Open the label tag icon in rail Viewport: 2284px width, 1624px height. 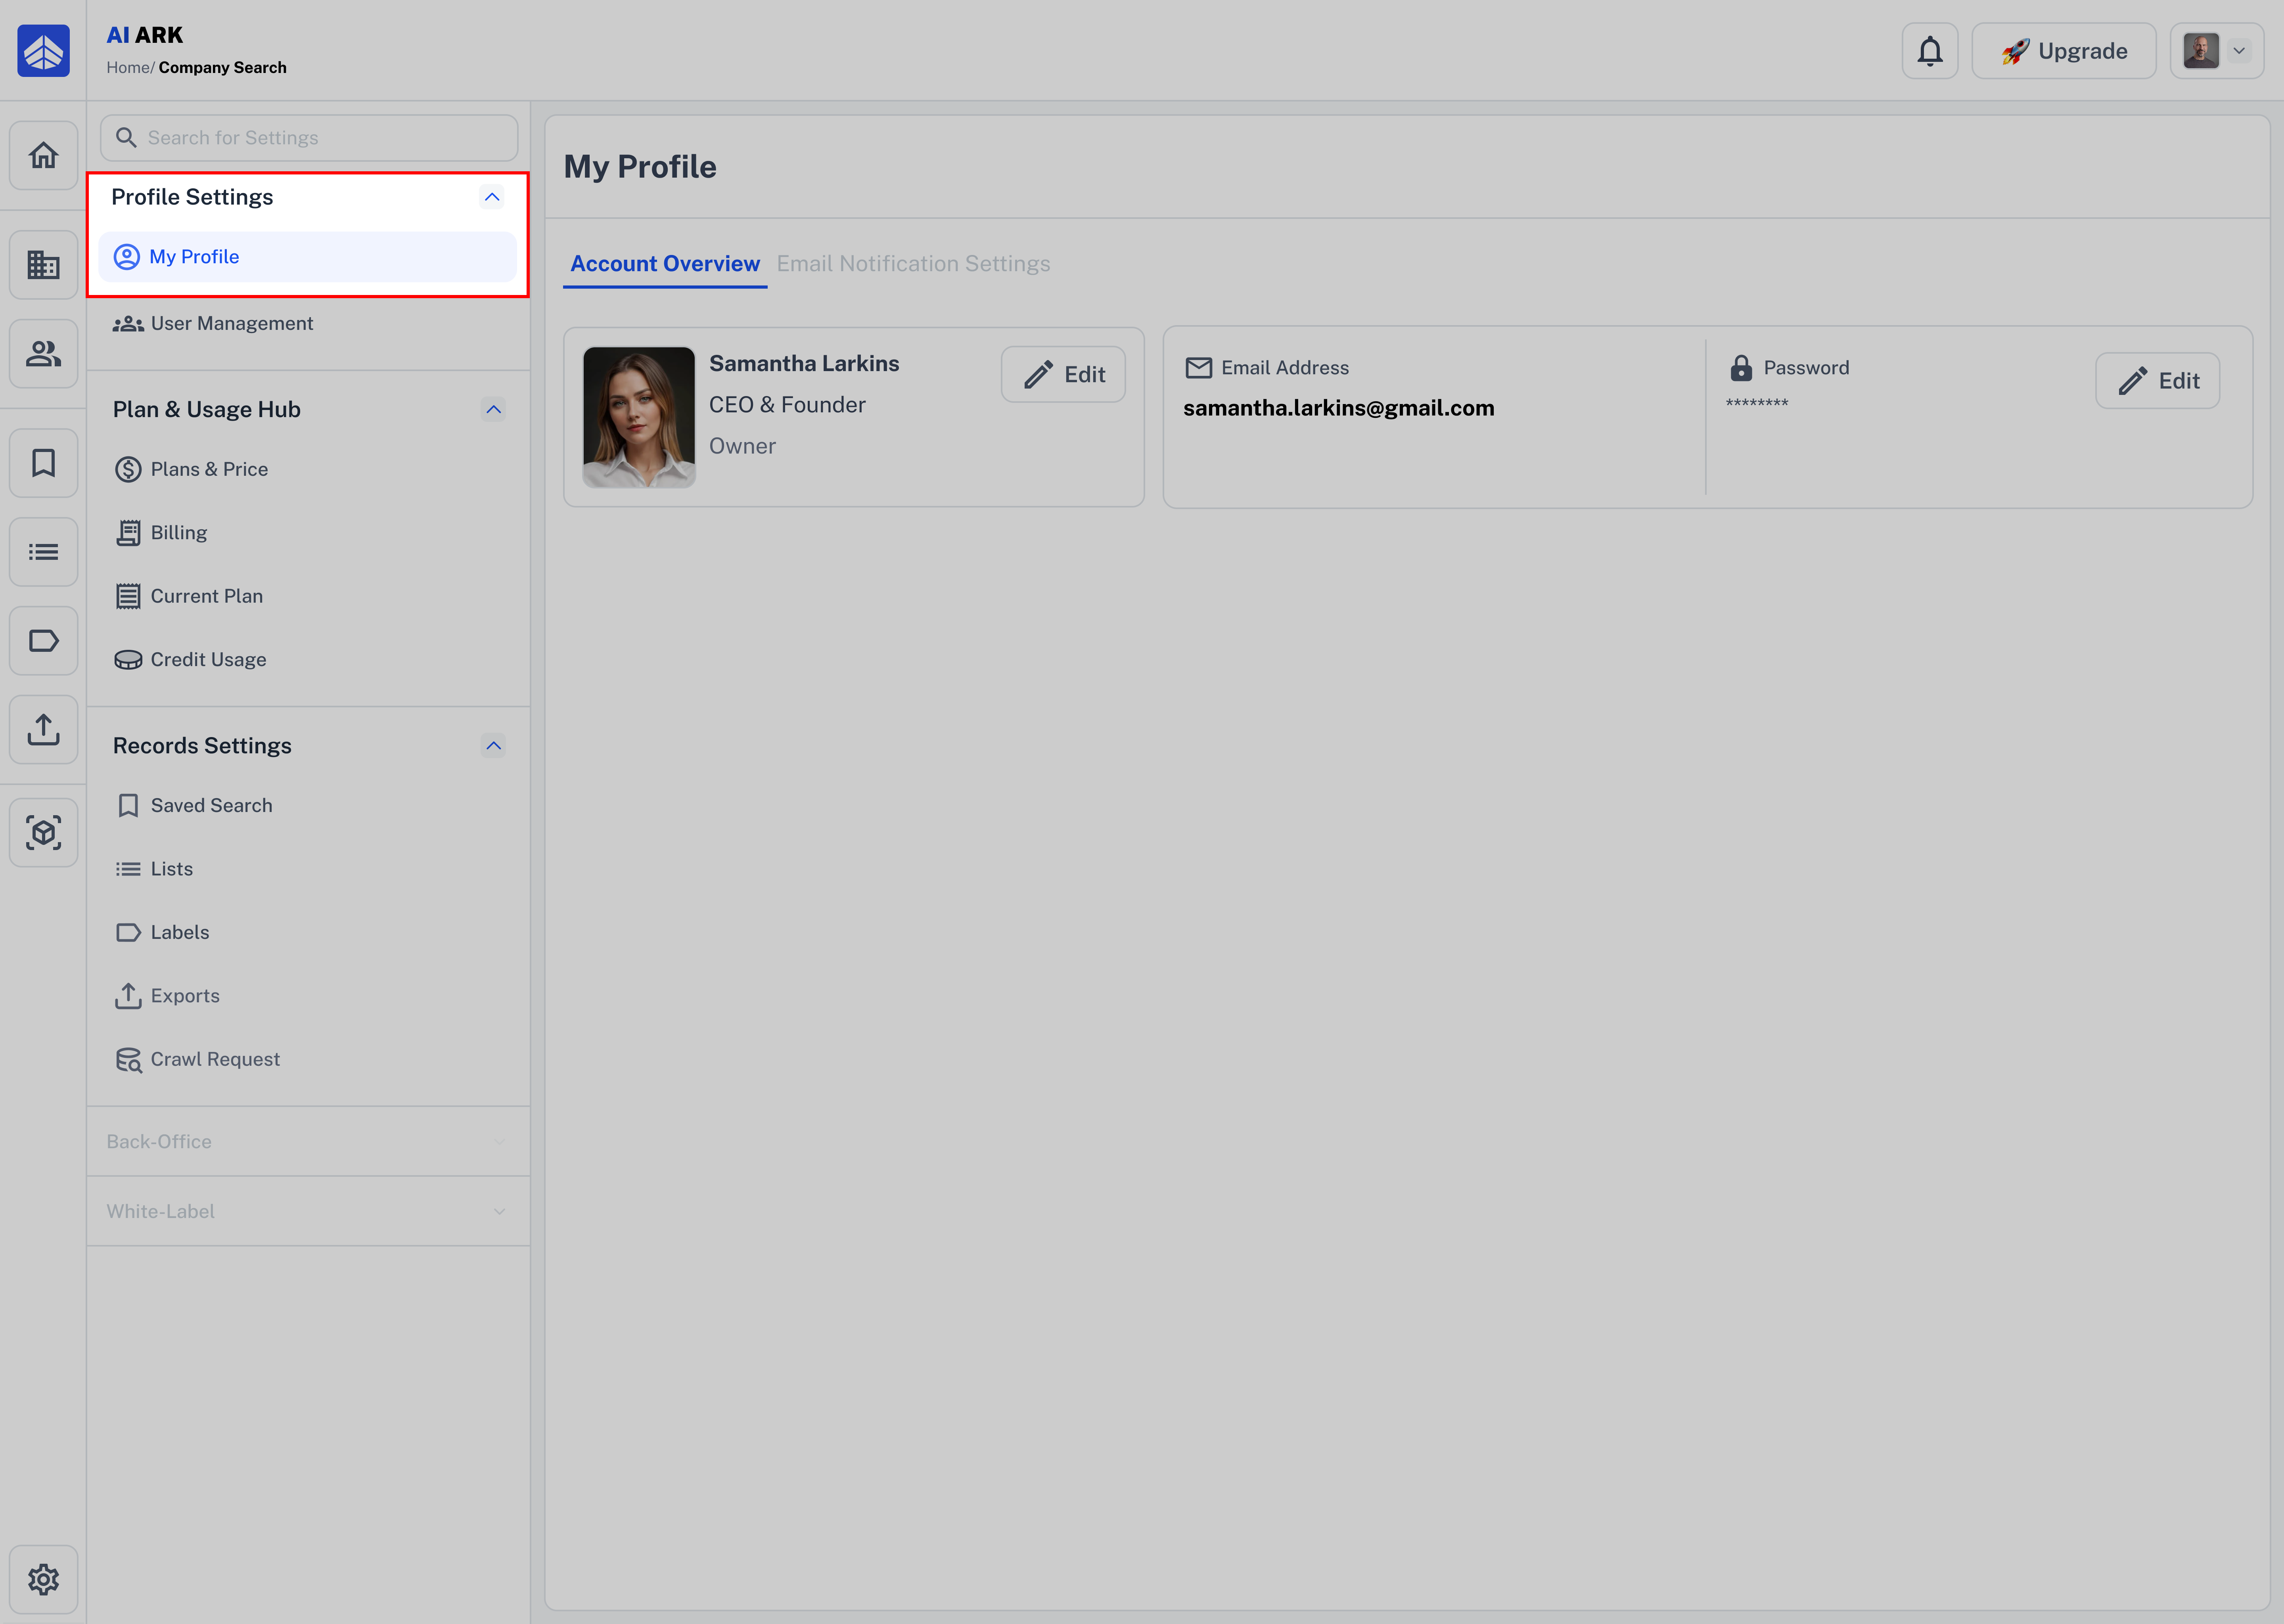pos(43,641)
